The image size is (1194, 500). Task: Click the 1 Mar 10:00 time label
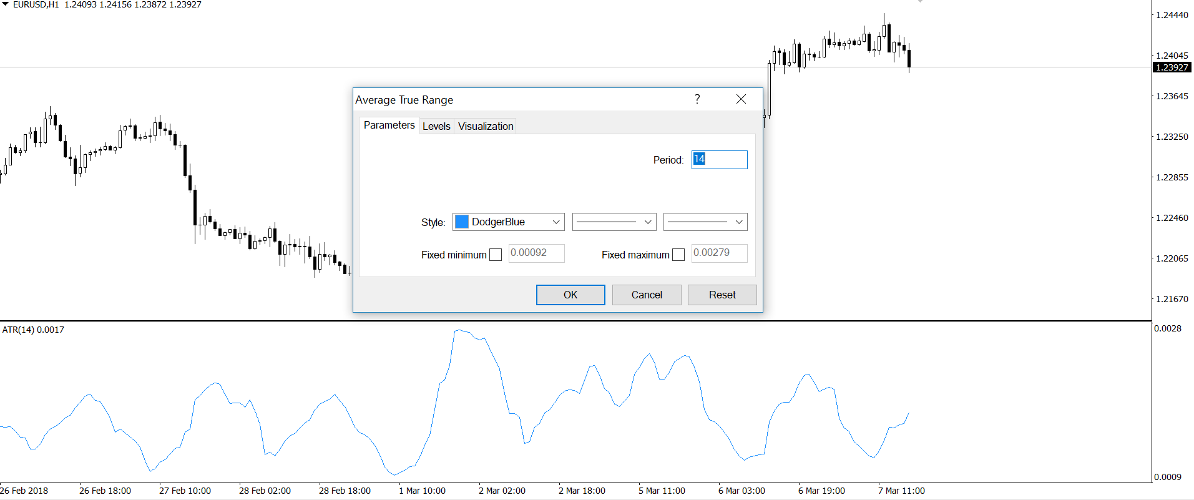(423, 491)
